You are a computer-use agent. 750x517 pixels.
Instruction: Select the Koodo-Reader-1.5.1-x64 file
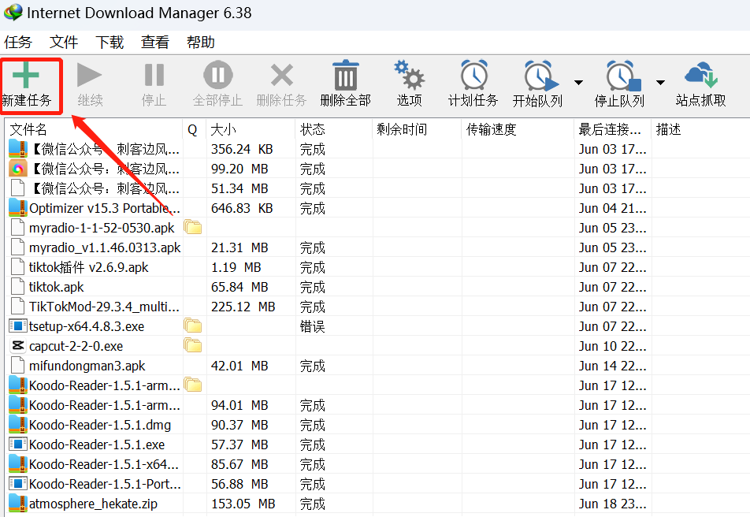point(104,464)
